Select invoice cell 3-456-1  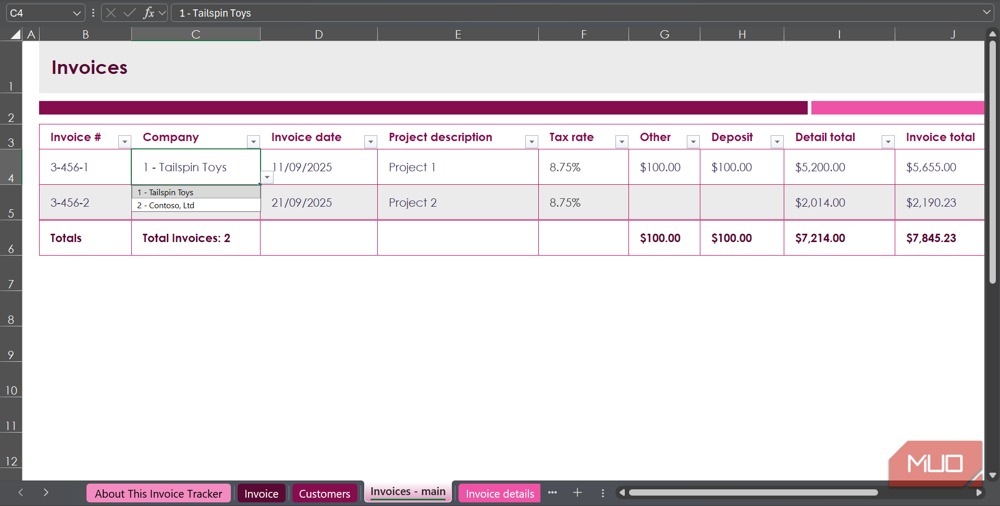[85, 167]
